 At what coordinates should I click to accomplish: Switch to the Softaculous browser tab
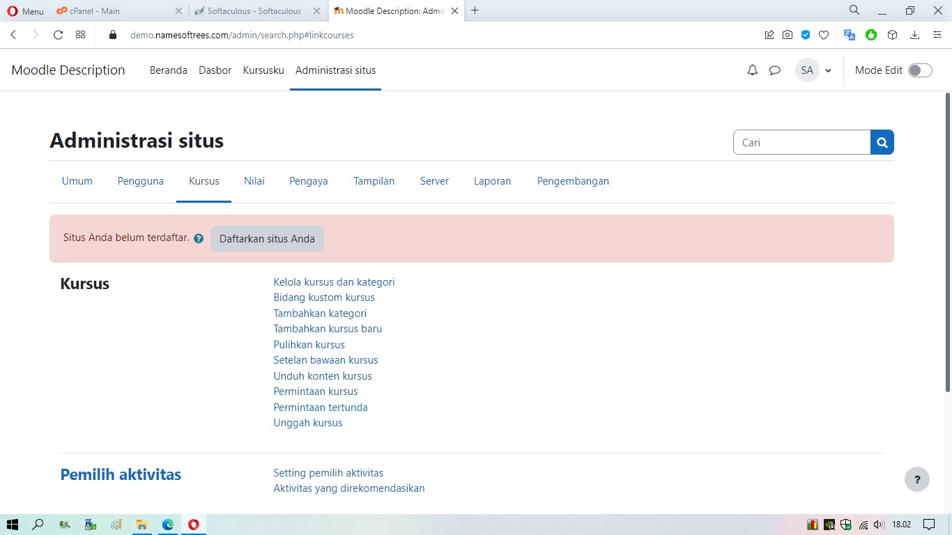click(258, 10)
